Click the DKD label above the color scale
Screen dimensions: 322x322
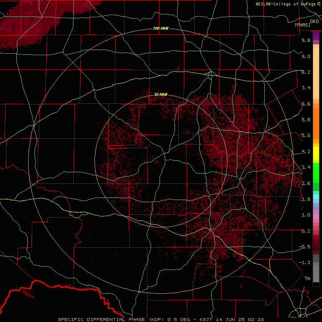pyautogui.click(x=314, y=21)
